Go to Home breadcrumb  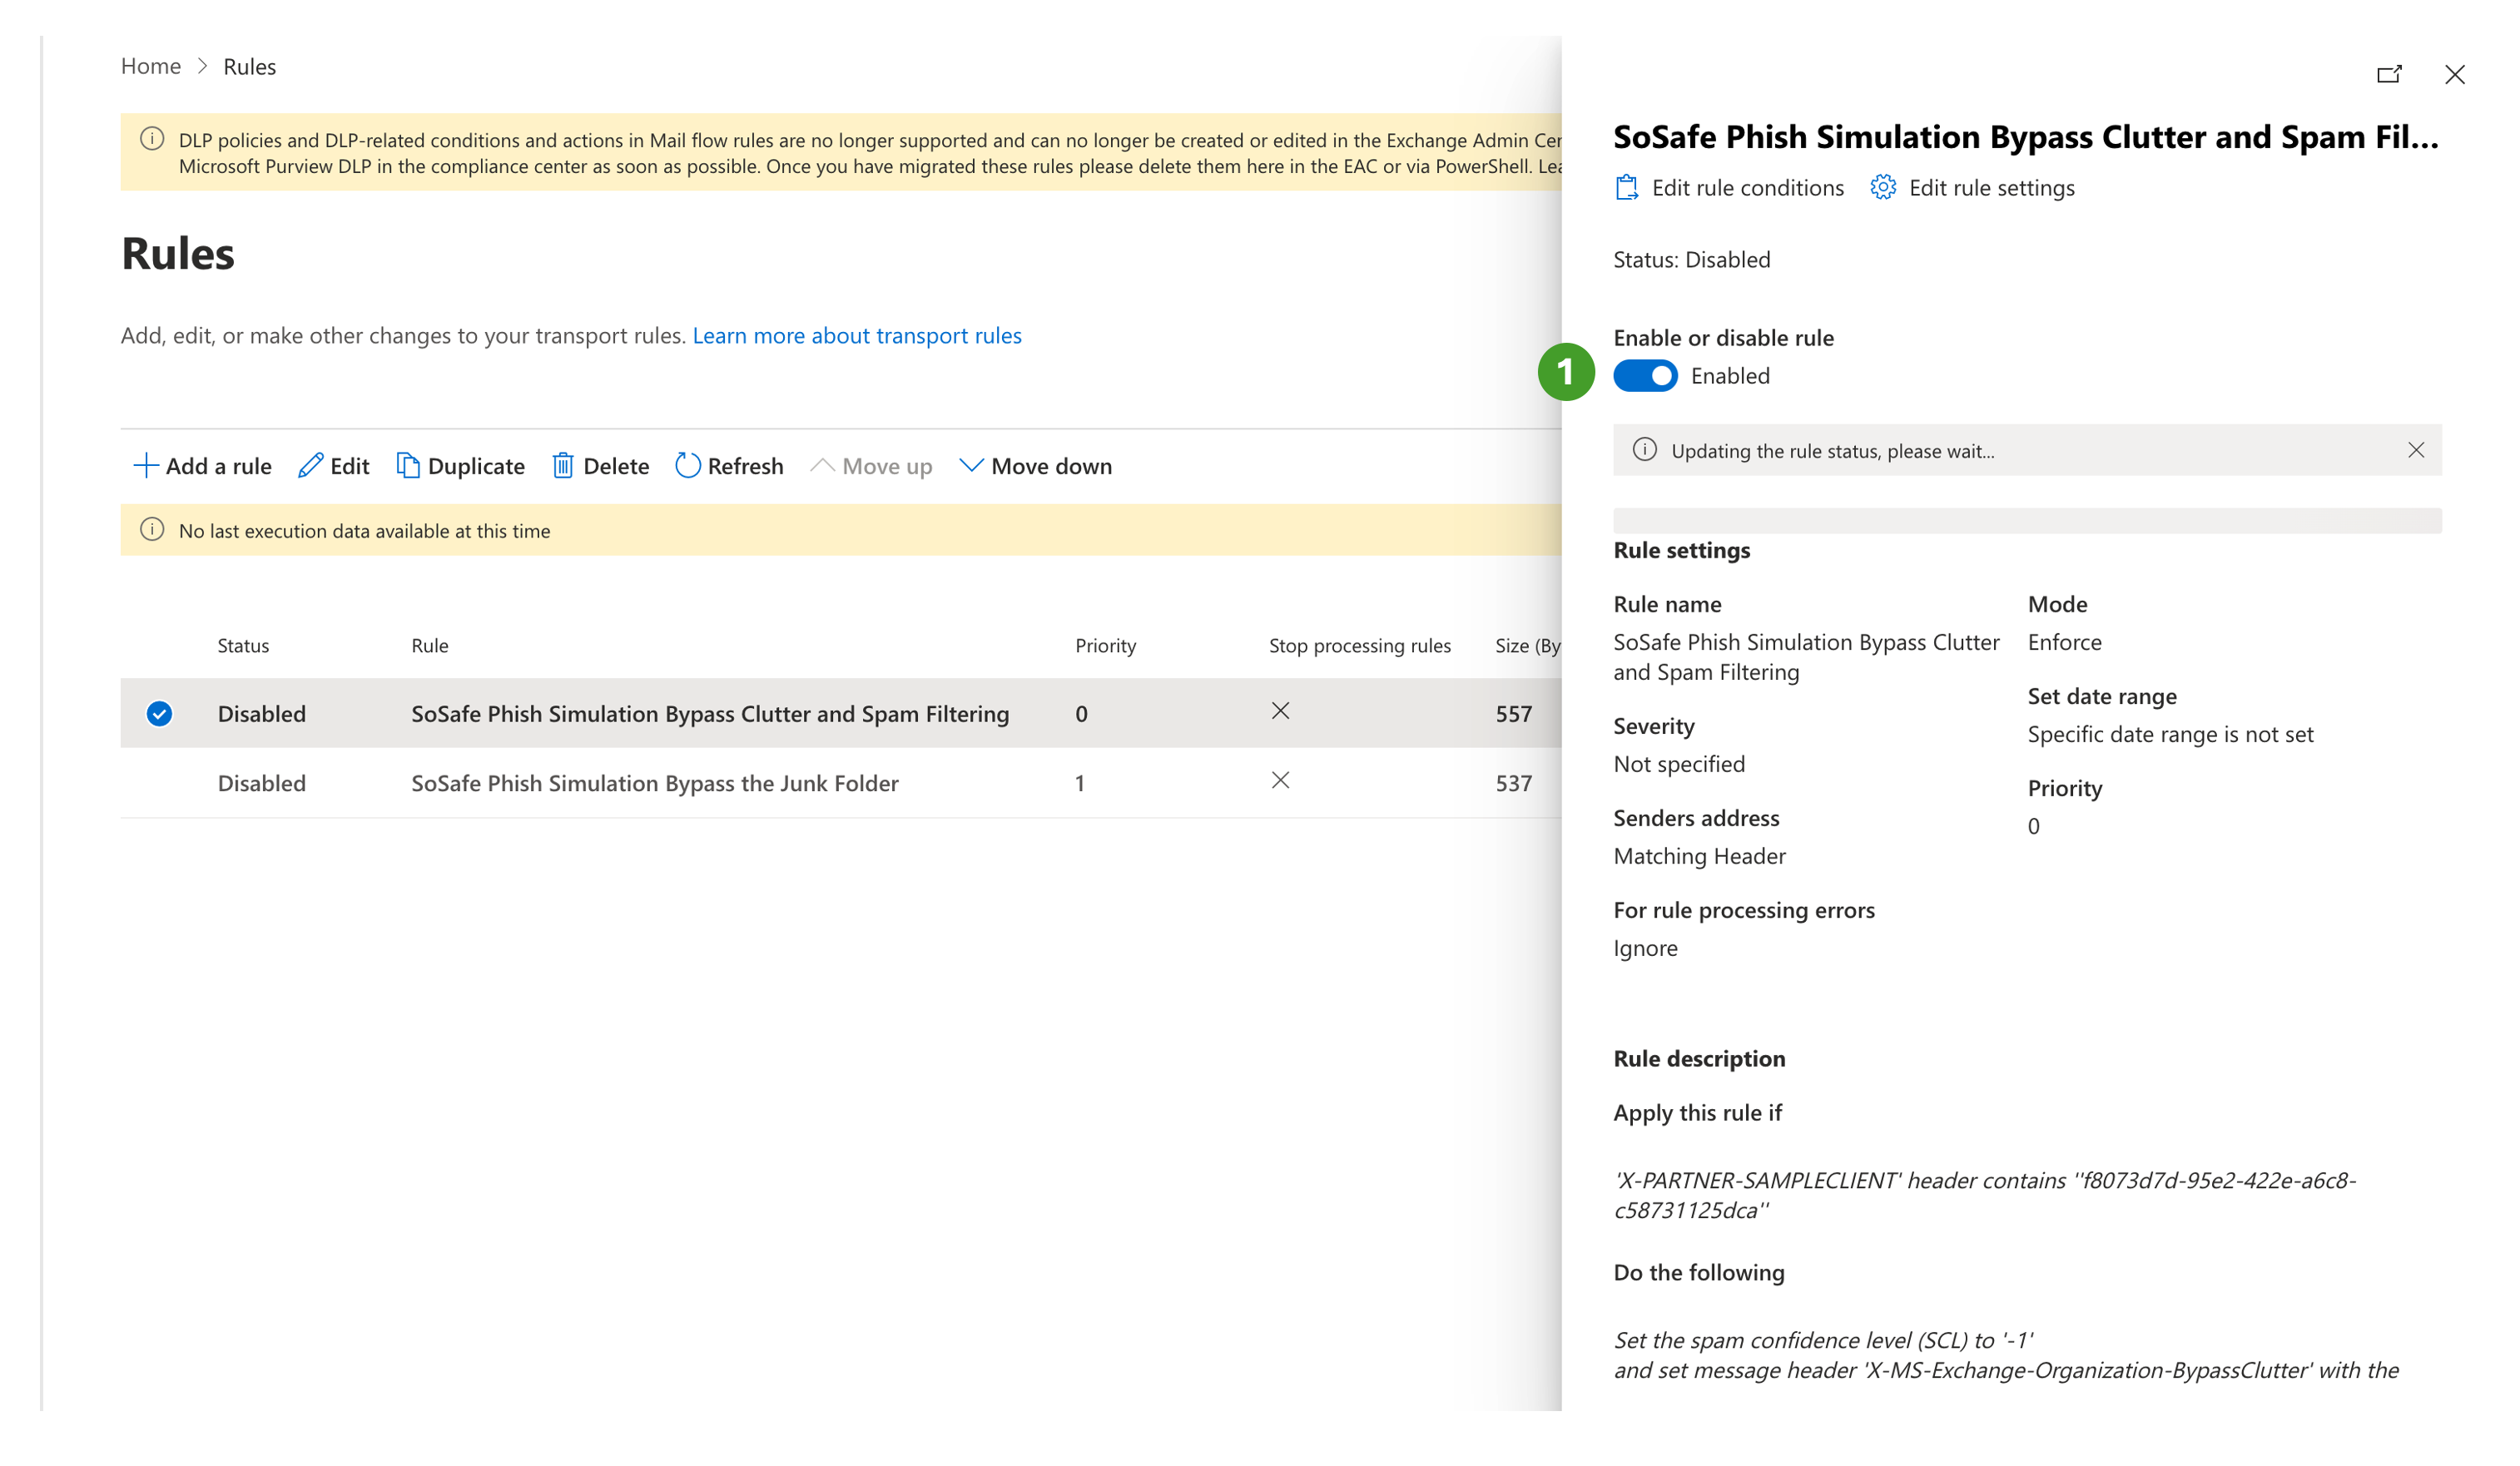[x=151, y=66]
